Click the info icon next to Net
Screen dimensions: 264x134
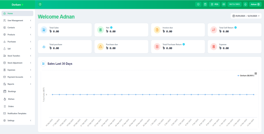tap(111, 27)
